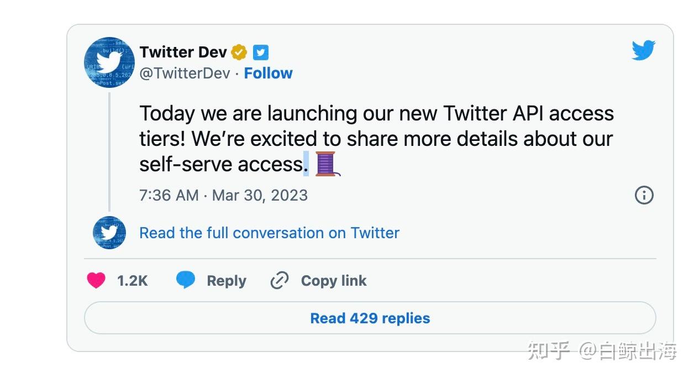The width and height of the screenshot is (694, 378).
Task: Click the blue Twitter square icon after the badge
Action: [260, 52]
